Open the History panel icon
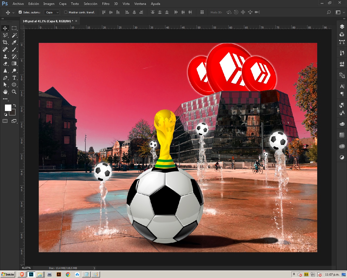The width and height of the screenshot is (347, 278). click(342, 53)
